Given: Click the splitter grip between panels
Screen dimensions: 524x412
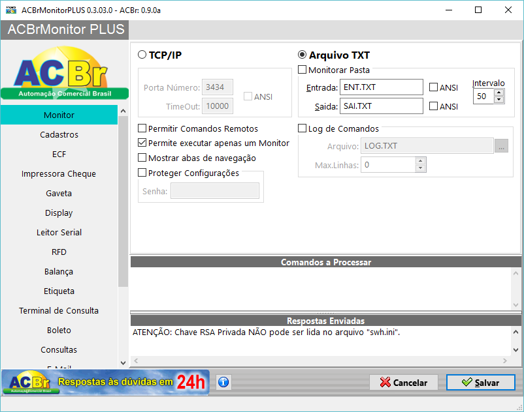Looking at the screenshot, I should pos(326,312).
